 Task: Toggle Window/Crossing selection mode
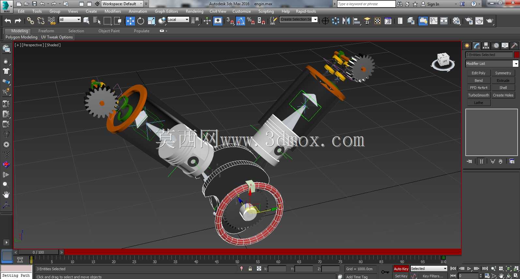pos(118,21)
